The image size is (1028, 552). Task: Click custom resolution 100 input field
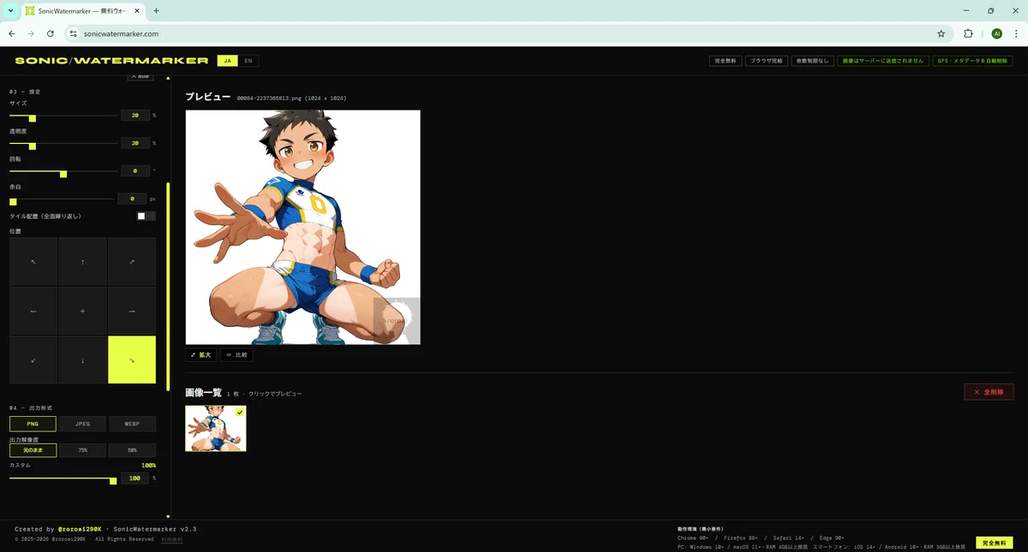click(135, 478)
